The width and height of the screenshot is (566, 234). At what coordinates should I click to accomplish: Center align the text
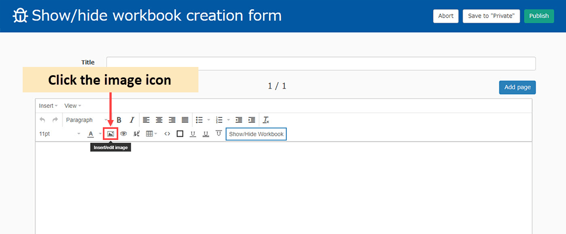159,120
